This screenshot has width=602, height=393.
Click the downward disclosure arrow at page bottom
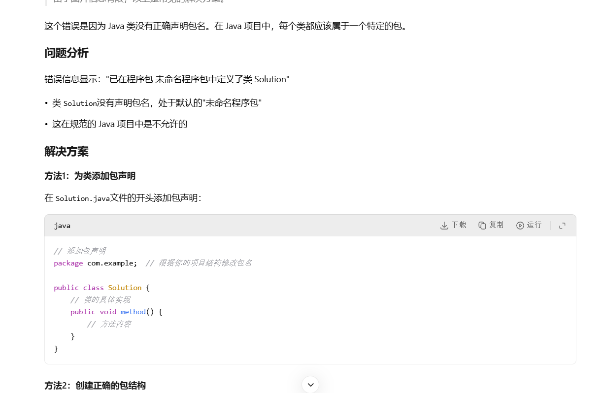coord(310,384)
